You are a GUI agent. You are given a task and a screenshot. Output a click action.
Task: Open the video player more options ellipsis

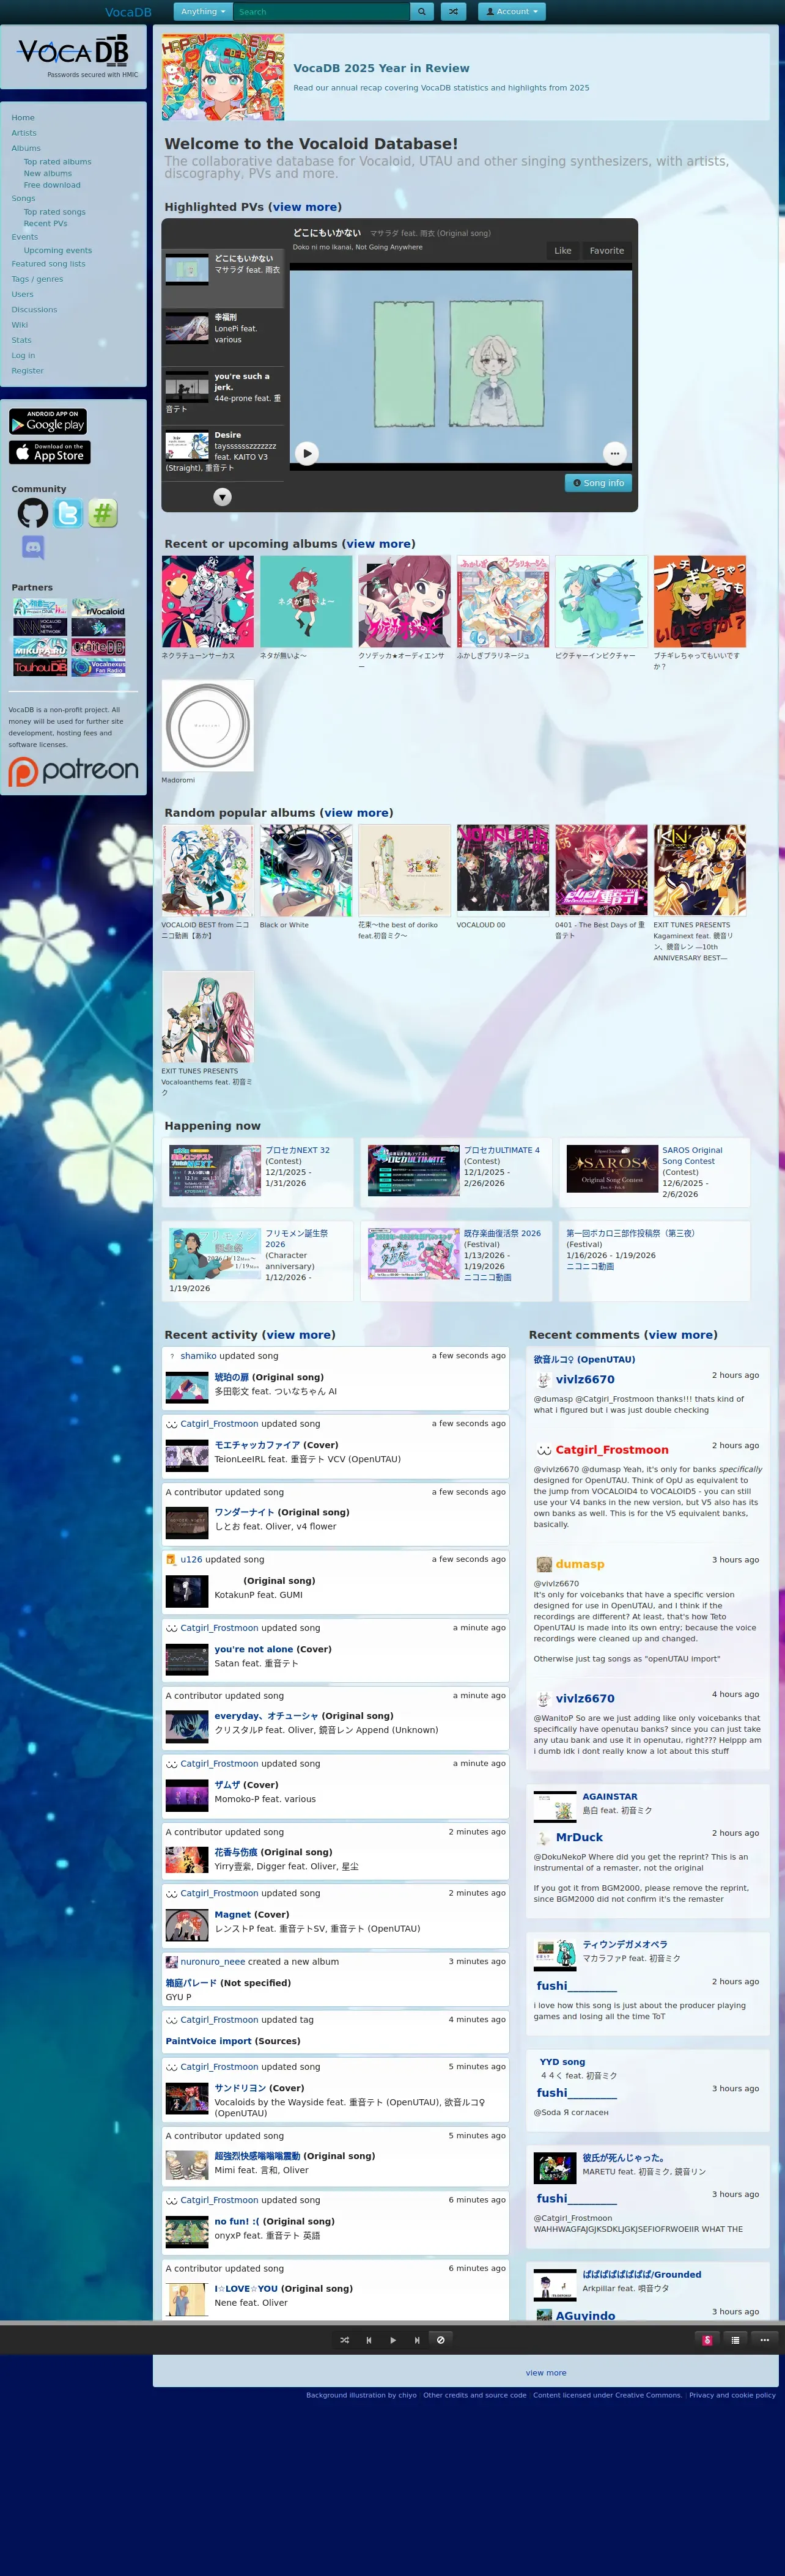point(615,453)
